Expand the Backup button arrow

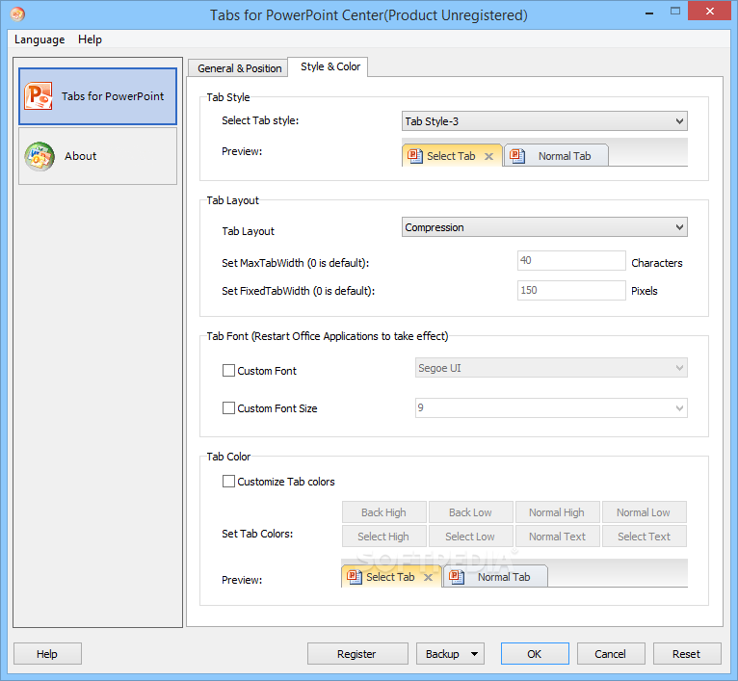(474, 654)
